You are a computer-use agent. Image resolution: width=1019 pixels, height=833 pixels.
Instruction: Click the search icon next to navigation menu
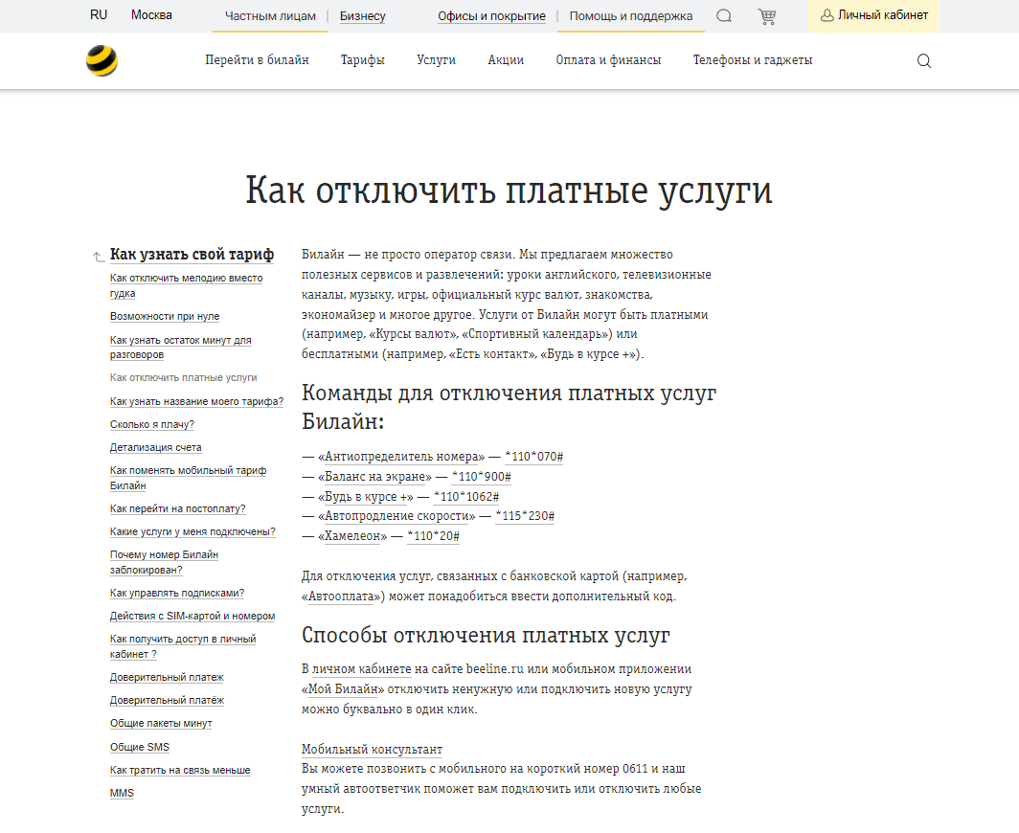click(923, 60)
